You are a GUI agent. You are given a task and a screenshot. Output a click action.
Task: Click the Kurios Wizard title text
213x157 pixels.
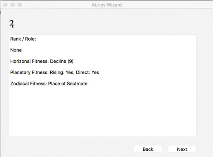click(x=107, y=5)
